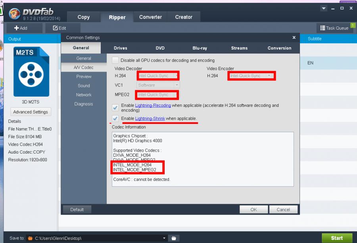The height and width of the screenshot is (243, 357).
Task: Open the Task Queue list
Action: coord(334,28)
